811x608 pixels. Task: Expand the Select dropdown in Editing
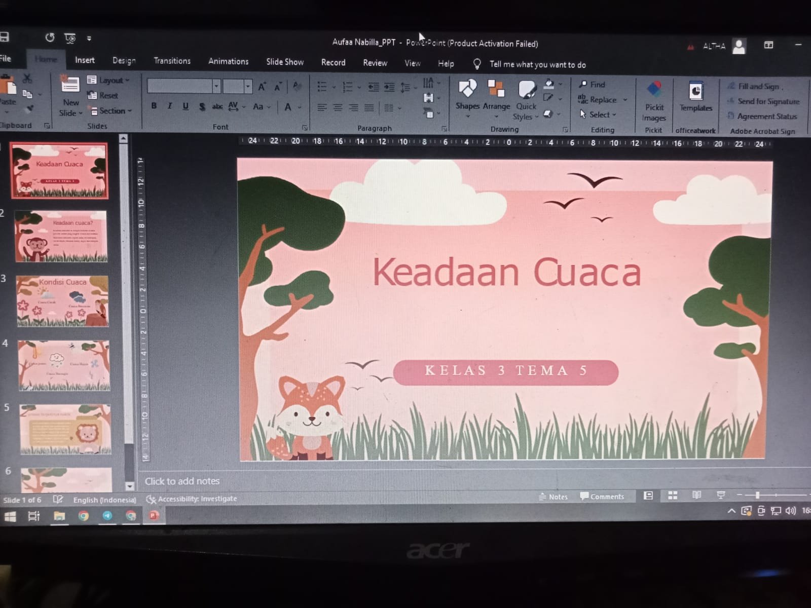coord(599,115)
